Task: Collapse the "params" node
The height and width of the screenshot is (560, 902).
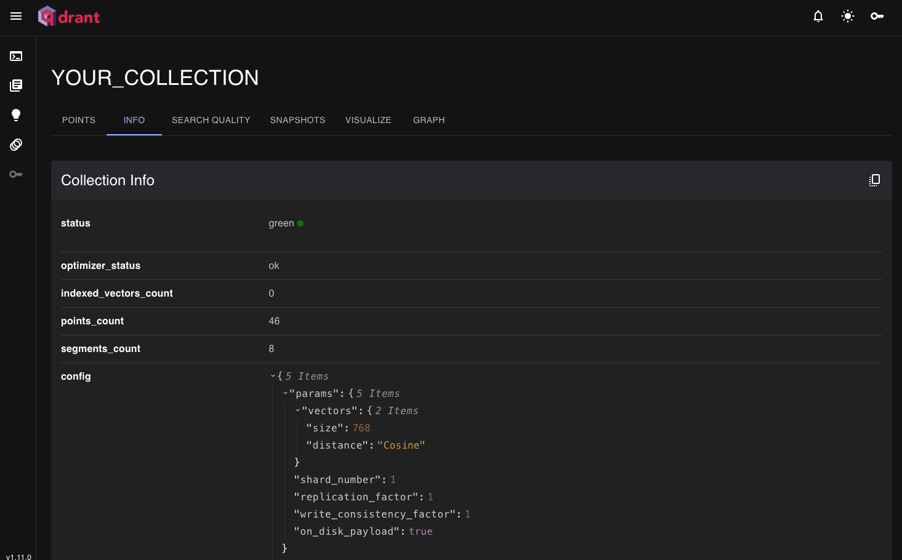Action: tap(285, 393)
